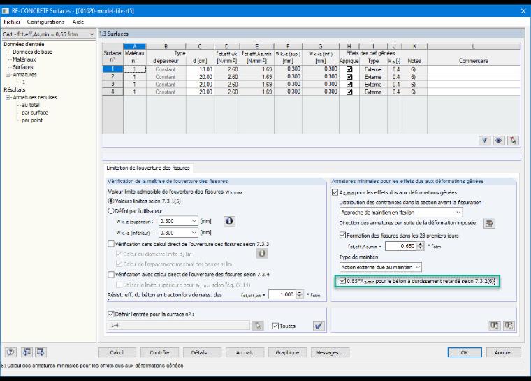This screenshot has height=381, width=531.
Task: Toggle Vérification avec calcul direct 7.3.4 checkbox
Action: click(x=110, y=274)
